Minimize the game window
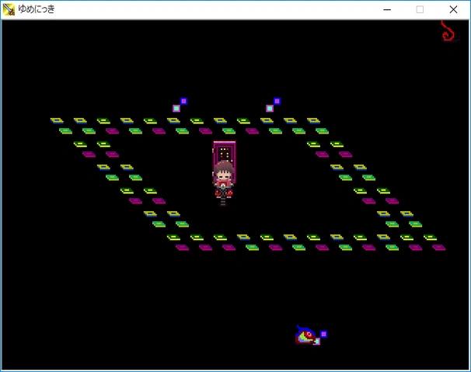The height and width of the screenshot is (372, 471). tap(387, 9)
